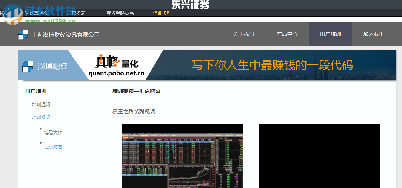This screenshot has height=188, width=402.
Task: Switch to the 期权策略交易 top tab
Action: [120, 13]
